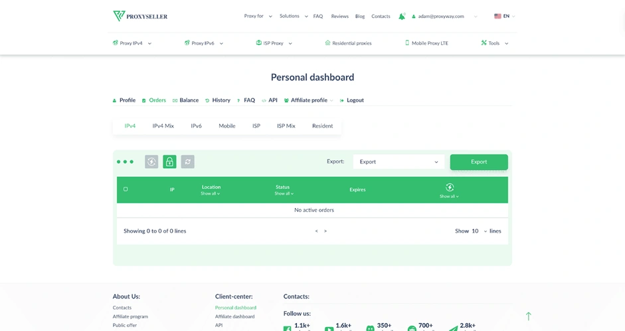The image size is (625, 331).
Task: Expand the Location Show all filter
Action: pyautogui.click(x=211, y=194)
